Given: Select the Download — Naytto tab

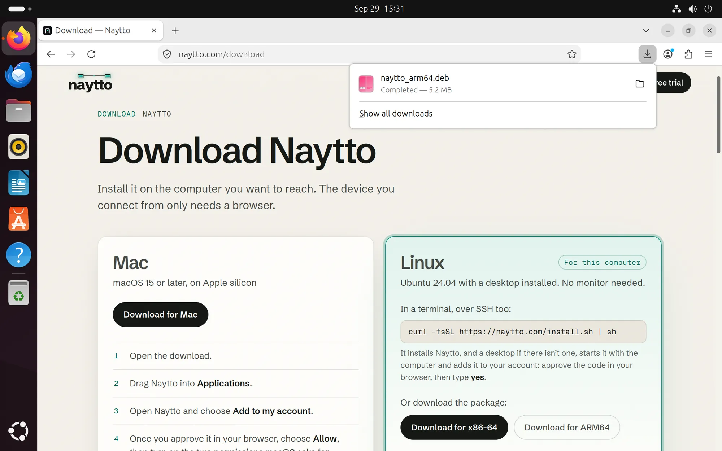Looking at the screenshot, I should pyautogui.click(x=100, y=30).
